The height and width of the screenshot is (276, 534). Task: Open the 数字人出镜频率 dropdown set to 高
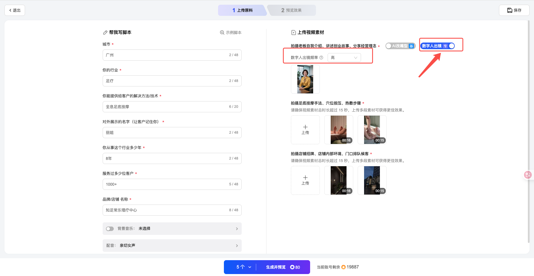tap(344, 58)
